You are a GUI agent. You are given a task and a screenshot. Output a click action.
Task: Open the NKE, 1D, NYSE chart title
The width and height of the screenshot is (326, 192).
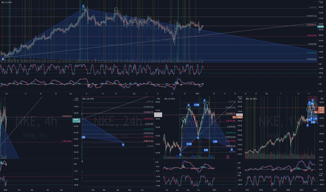[x=169, y=99]
